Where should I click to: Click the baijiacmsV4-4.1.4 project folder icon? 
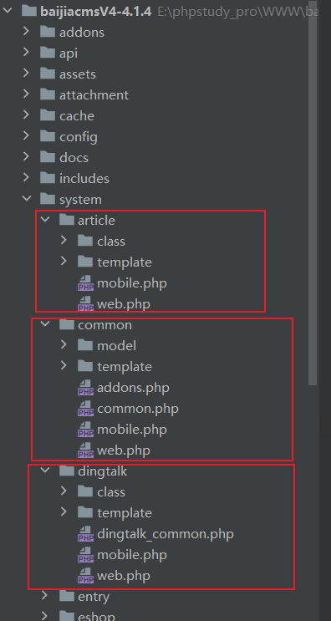(29, 11)
